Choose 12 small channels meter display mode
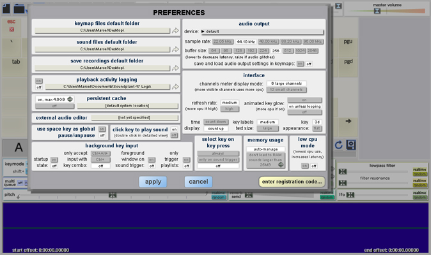 286,90
